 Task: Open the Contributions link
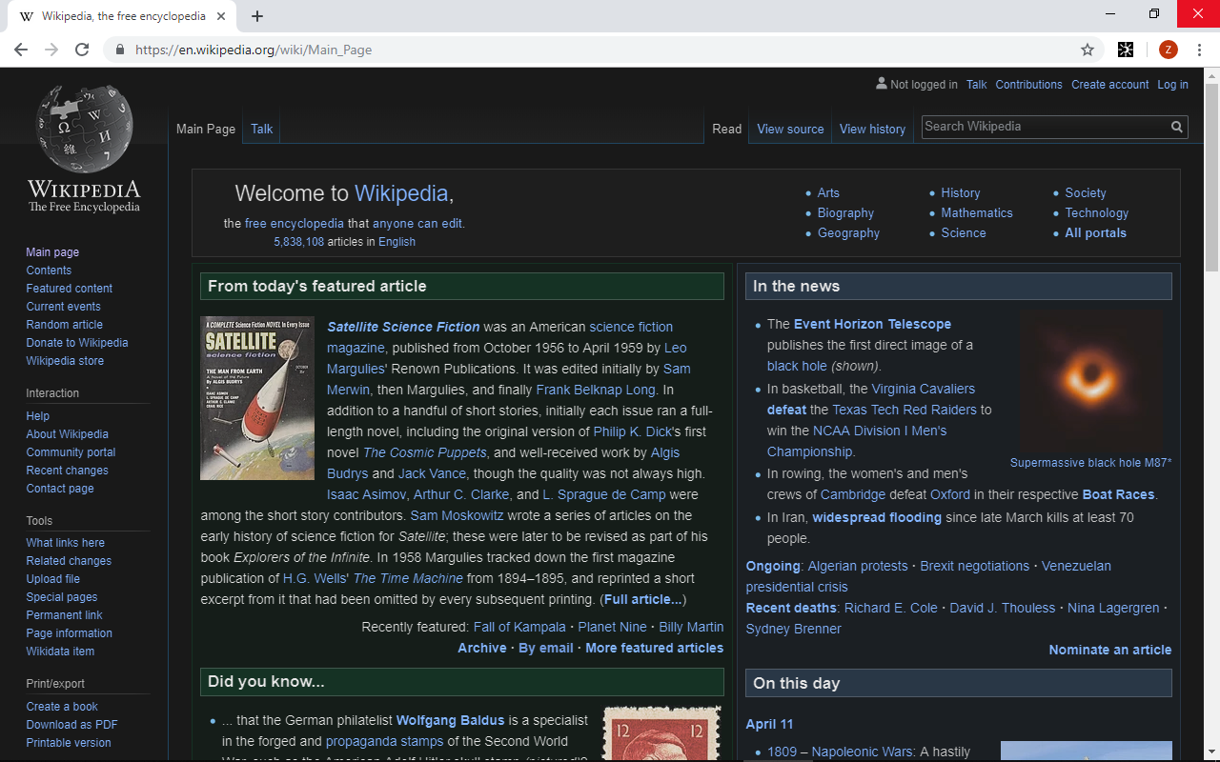pyautogui.click(x=1028, y=85)
